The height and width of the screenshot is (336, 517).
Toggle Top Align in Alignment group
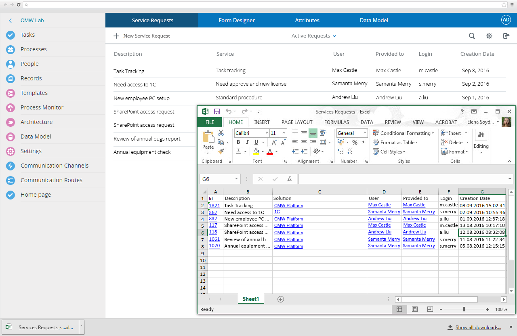(295, 132)
